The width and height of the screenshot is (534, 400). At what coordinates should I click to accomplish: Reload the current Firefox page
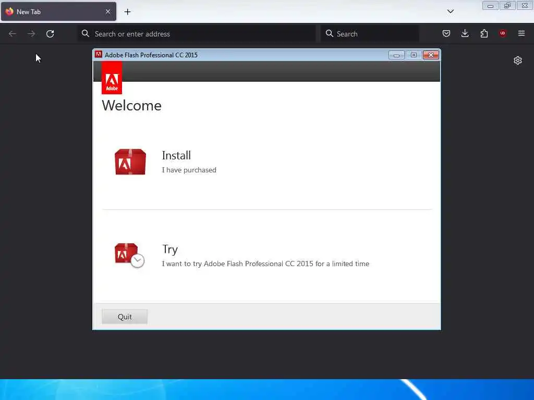50,34
